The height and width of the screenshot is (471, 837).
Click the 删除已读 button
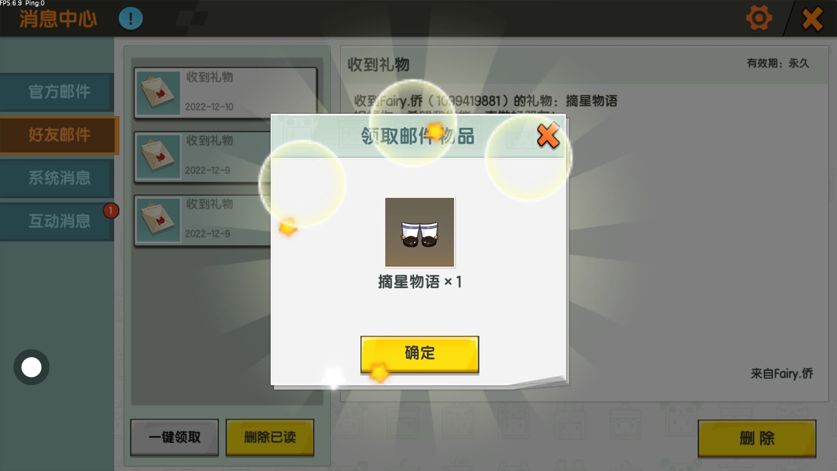[x=270, y=437]
